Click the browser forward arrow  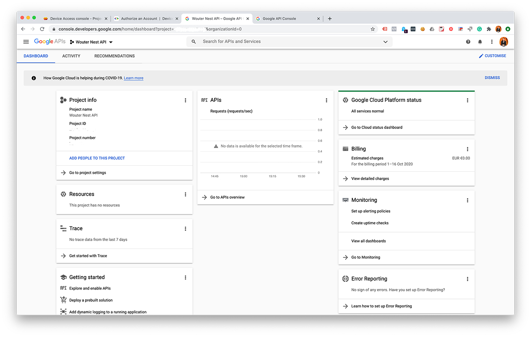point(33,29)
